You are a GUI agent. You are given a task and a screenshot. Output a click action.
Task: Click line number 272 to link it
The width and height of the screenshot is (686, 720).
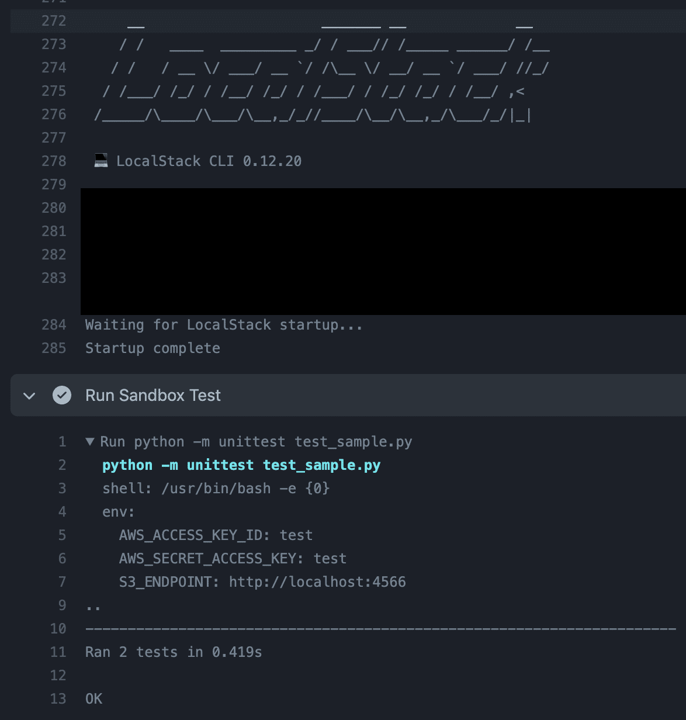coord(55,21)
